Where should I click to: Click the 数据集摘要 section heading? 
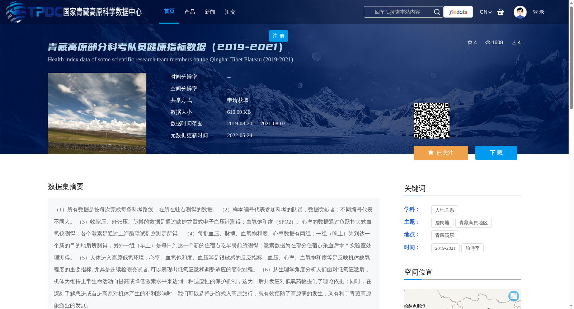click(66, 187)
